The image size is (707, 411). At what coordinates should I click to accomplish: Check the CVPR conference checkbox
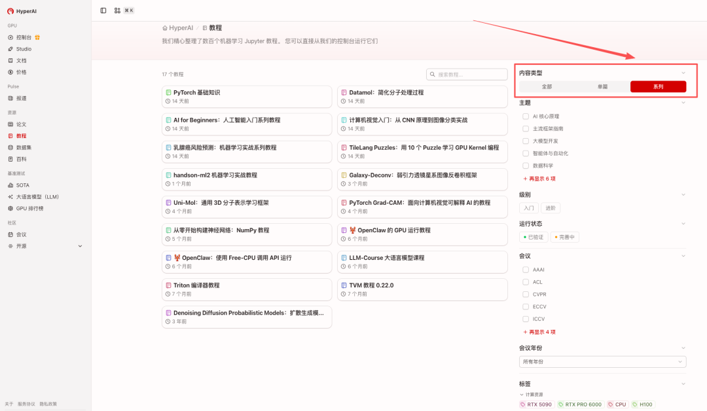(525, 295)
